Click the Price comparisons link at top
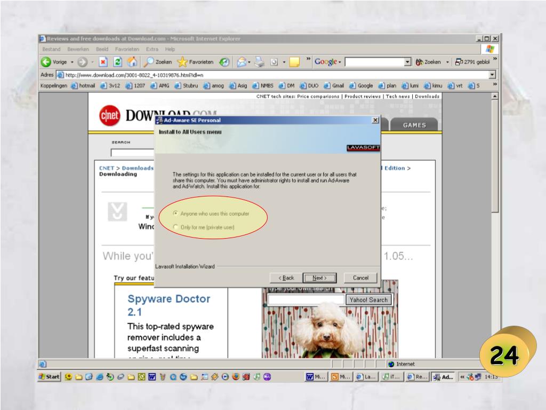This screenshot has height=410, width=546. pos(318,96)
